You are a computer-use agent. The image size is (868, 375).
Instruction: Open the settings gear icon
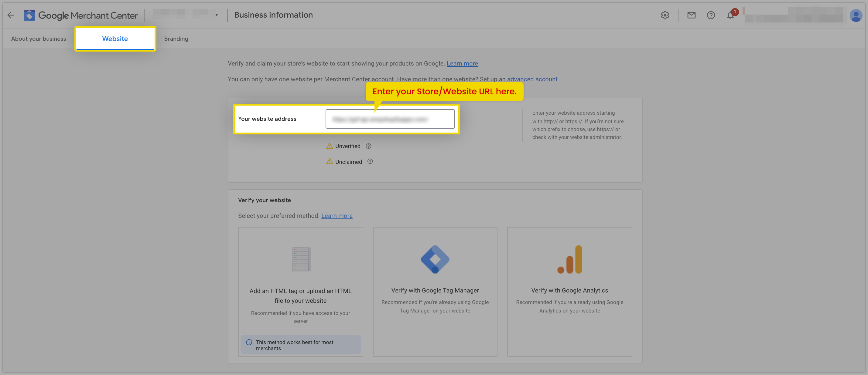click(665, 15)
